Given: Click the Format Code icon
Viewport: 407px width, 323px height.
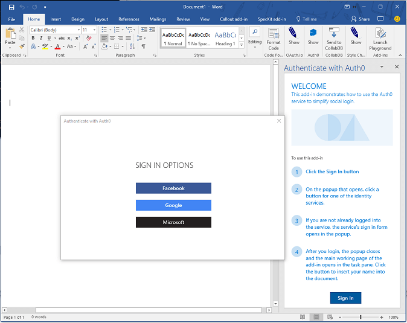Looking at the screenshot, I should [x=274, y=34].
